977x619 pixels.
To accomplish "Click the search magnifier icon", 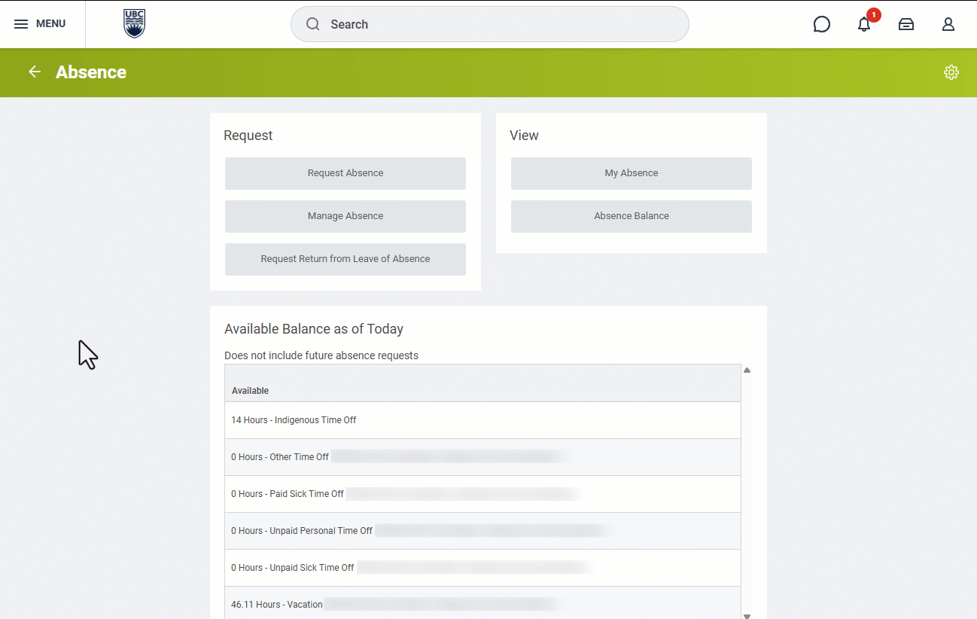I will [313, 24].
